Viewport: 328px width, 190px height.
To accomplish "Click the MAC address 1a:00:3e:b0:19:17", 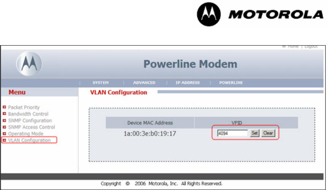I will point(150,133).
